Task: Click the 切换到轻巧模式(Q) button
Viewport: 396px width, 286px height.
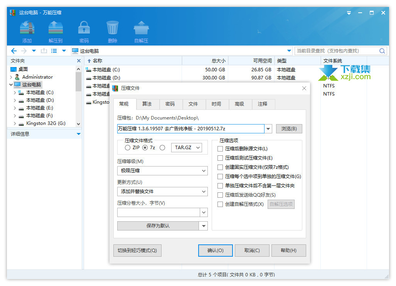Action: pyautogui.click(x=137, y=251)
